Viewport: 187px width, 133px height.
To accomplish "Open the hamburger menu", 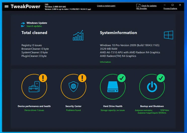I will 7,7.
